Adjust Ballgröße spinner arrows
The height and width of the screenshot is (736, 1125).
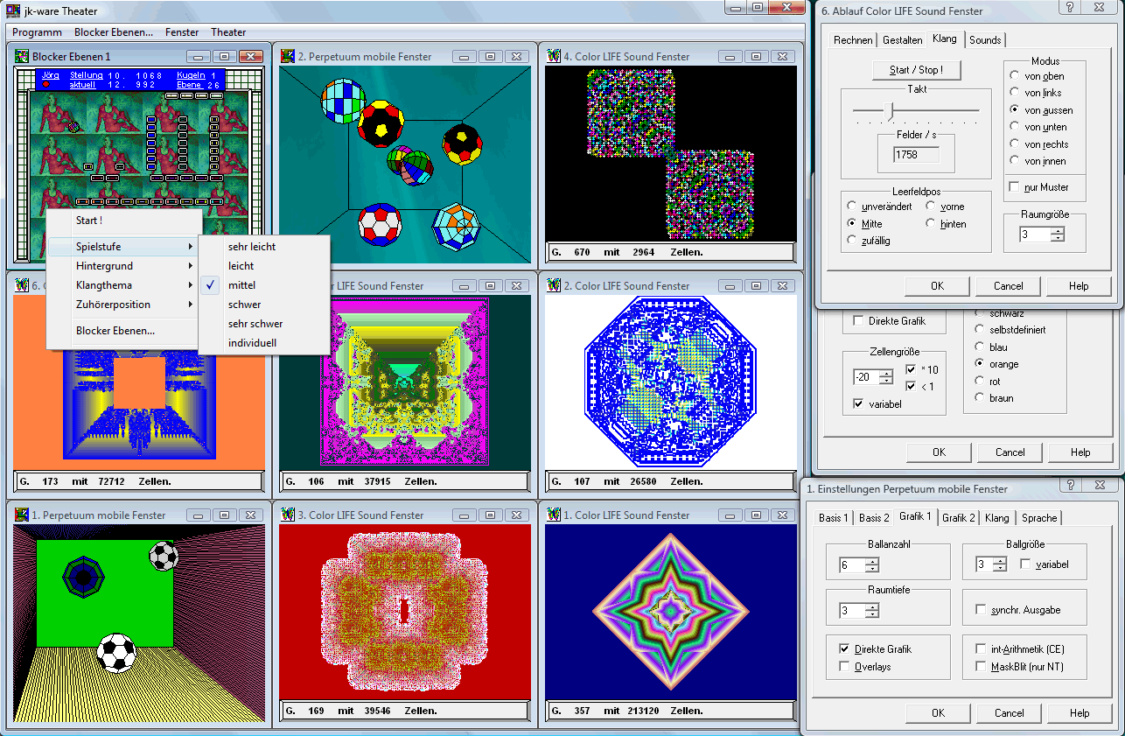(x=1000, y=565)
